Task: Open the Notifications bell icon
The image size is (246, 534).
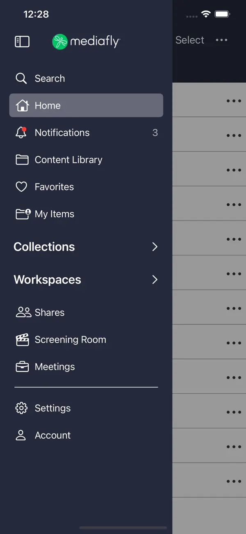Action: pos(21,132)
